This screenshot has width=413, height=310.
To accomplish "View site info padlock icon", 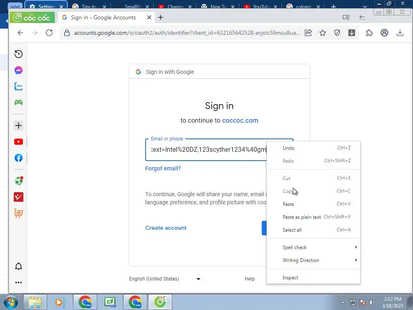I will (67, 33).
